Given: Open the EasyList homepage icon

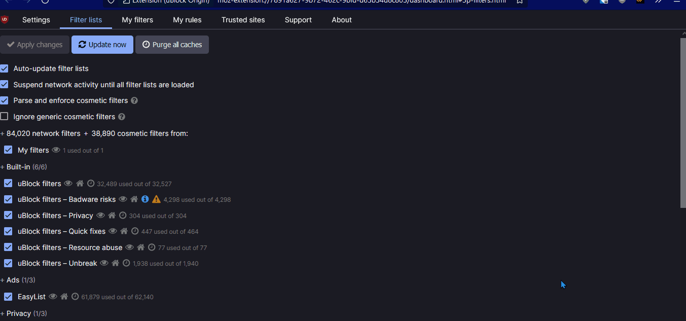Looking at the screenshot, I should pos(64,296).
